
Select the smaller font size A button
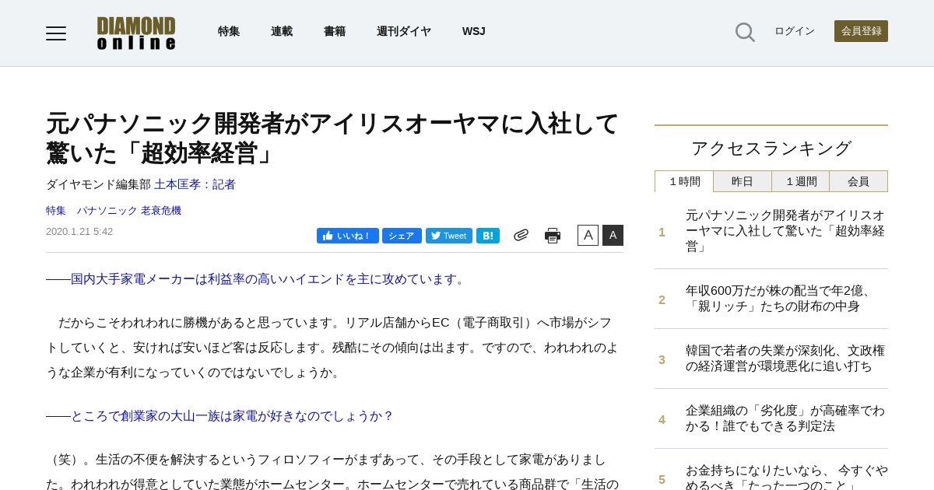tap(588, 235)
